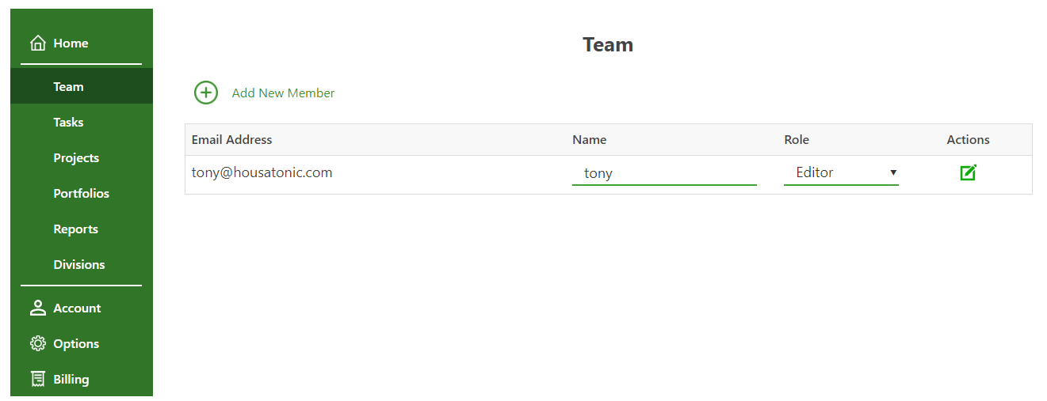Click the Add New Member link
Screen dimensions: 1047x401
point(283,93)
